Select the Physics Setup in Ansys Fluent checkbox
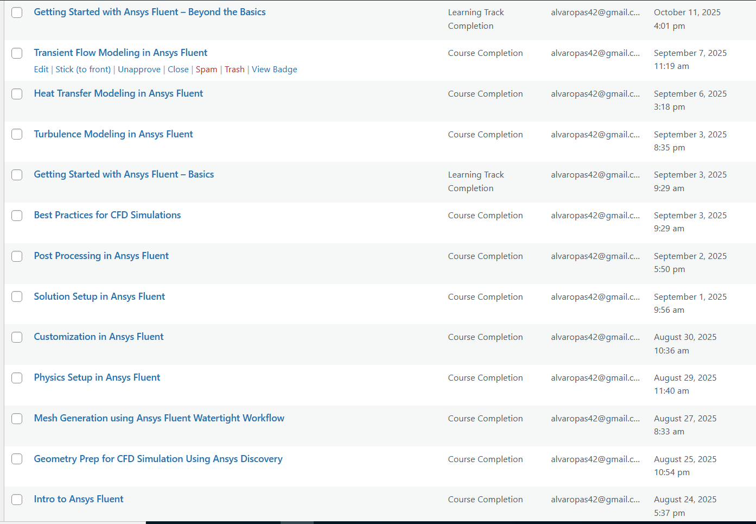756x524 pixels. 17,378
